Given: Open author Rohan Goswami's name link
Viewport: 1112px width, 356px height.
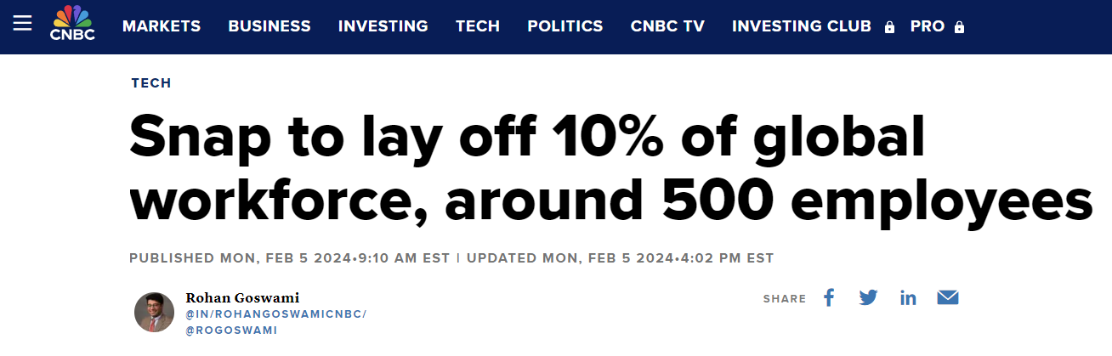Looking at the screenshot, I should [x=242, y=298].
